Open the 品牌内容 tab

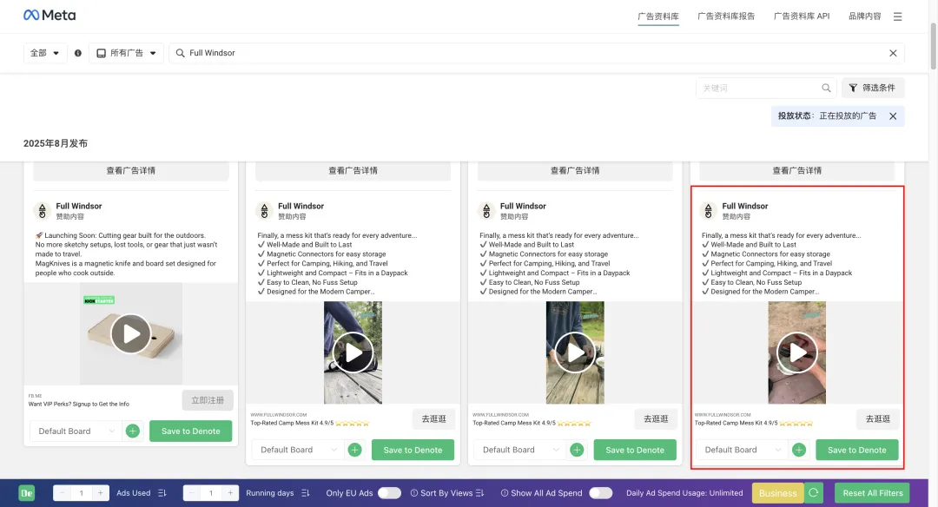[864, 16]
